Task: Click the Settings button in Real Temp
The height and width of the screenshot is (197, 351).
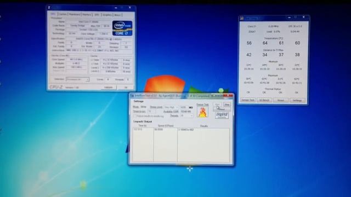Action: point(297,101)
